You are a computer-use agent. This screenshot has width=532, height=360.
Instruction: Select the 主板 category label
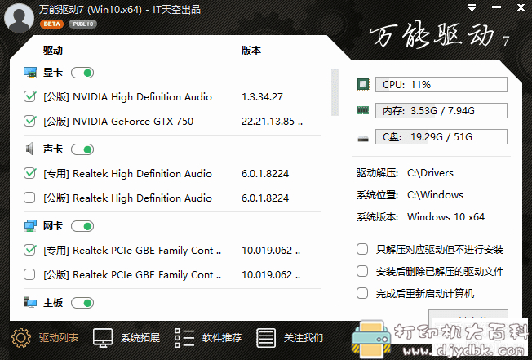pos(53,303)
